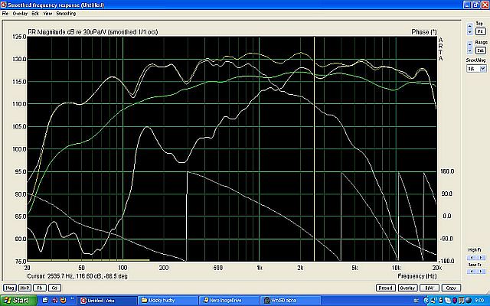Click the vertical cursor line at 2535 Hz

(x=314, y=148)
